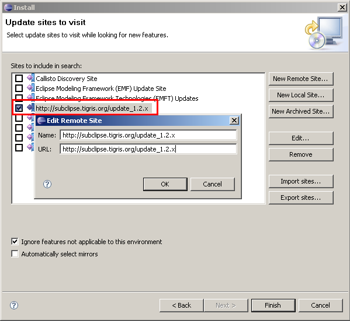Click the Import sites button
The width and height of the screenshot is (350, 321).
pos(301,181)
